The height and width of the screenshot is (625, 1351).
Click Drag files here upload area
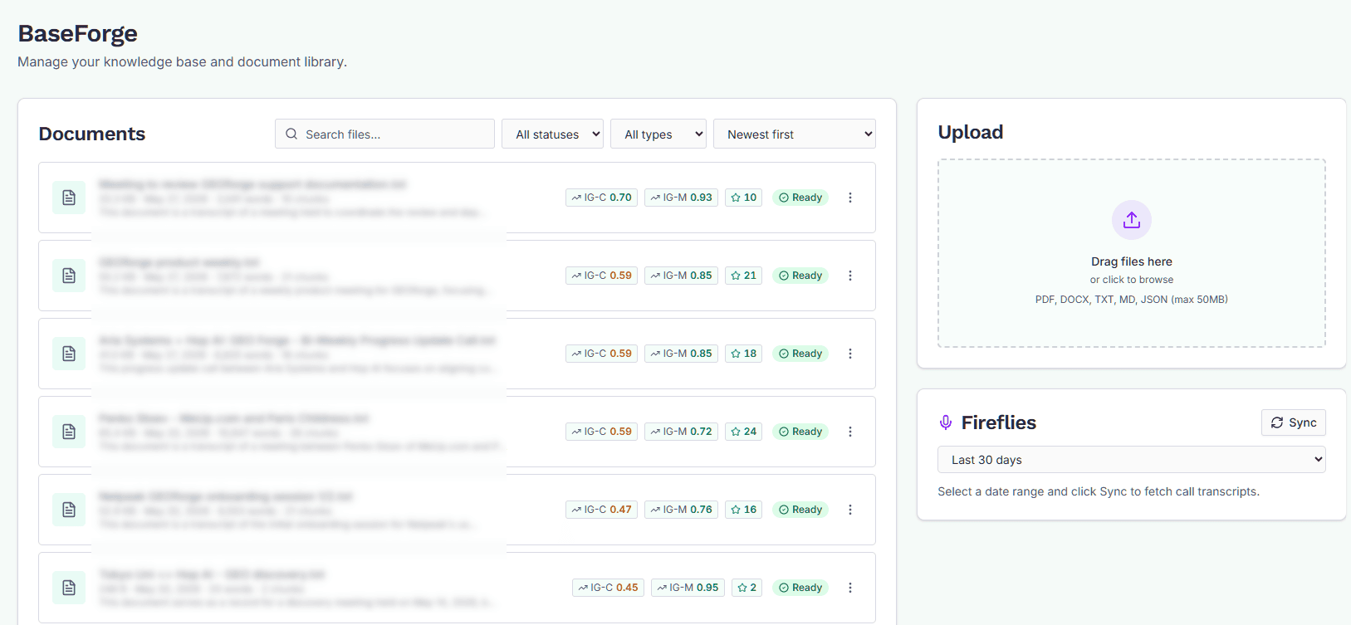pyautogui.click(x=1131, y=253)
